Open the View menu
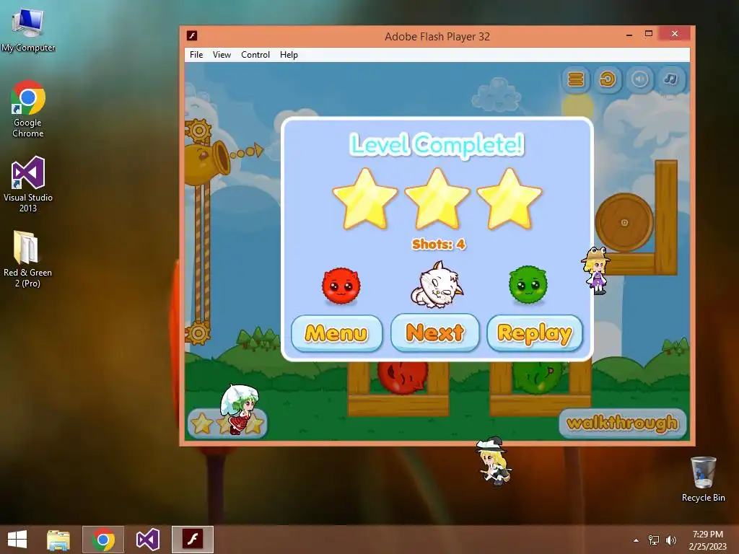739x554 pixels. tap(222, 55)
